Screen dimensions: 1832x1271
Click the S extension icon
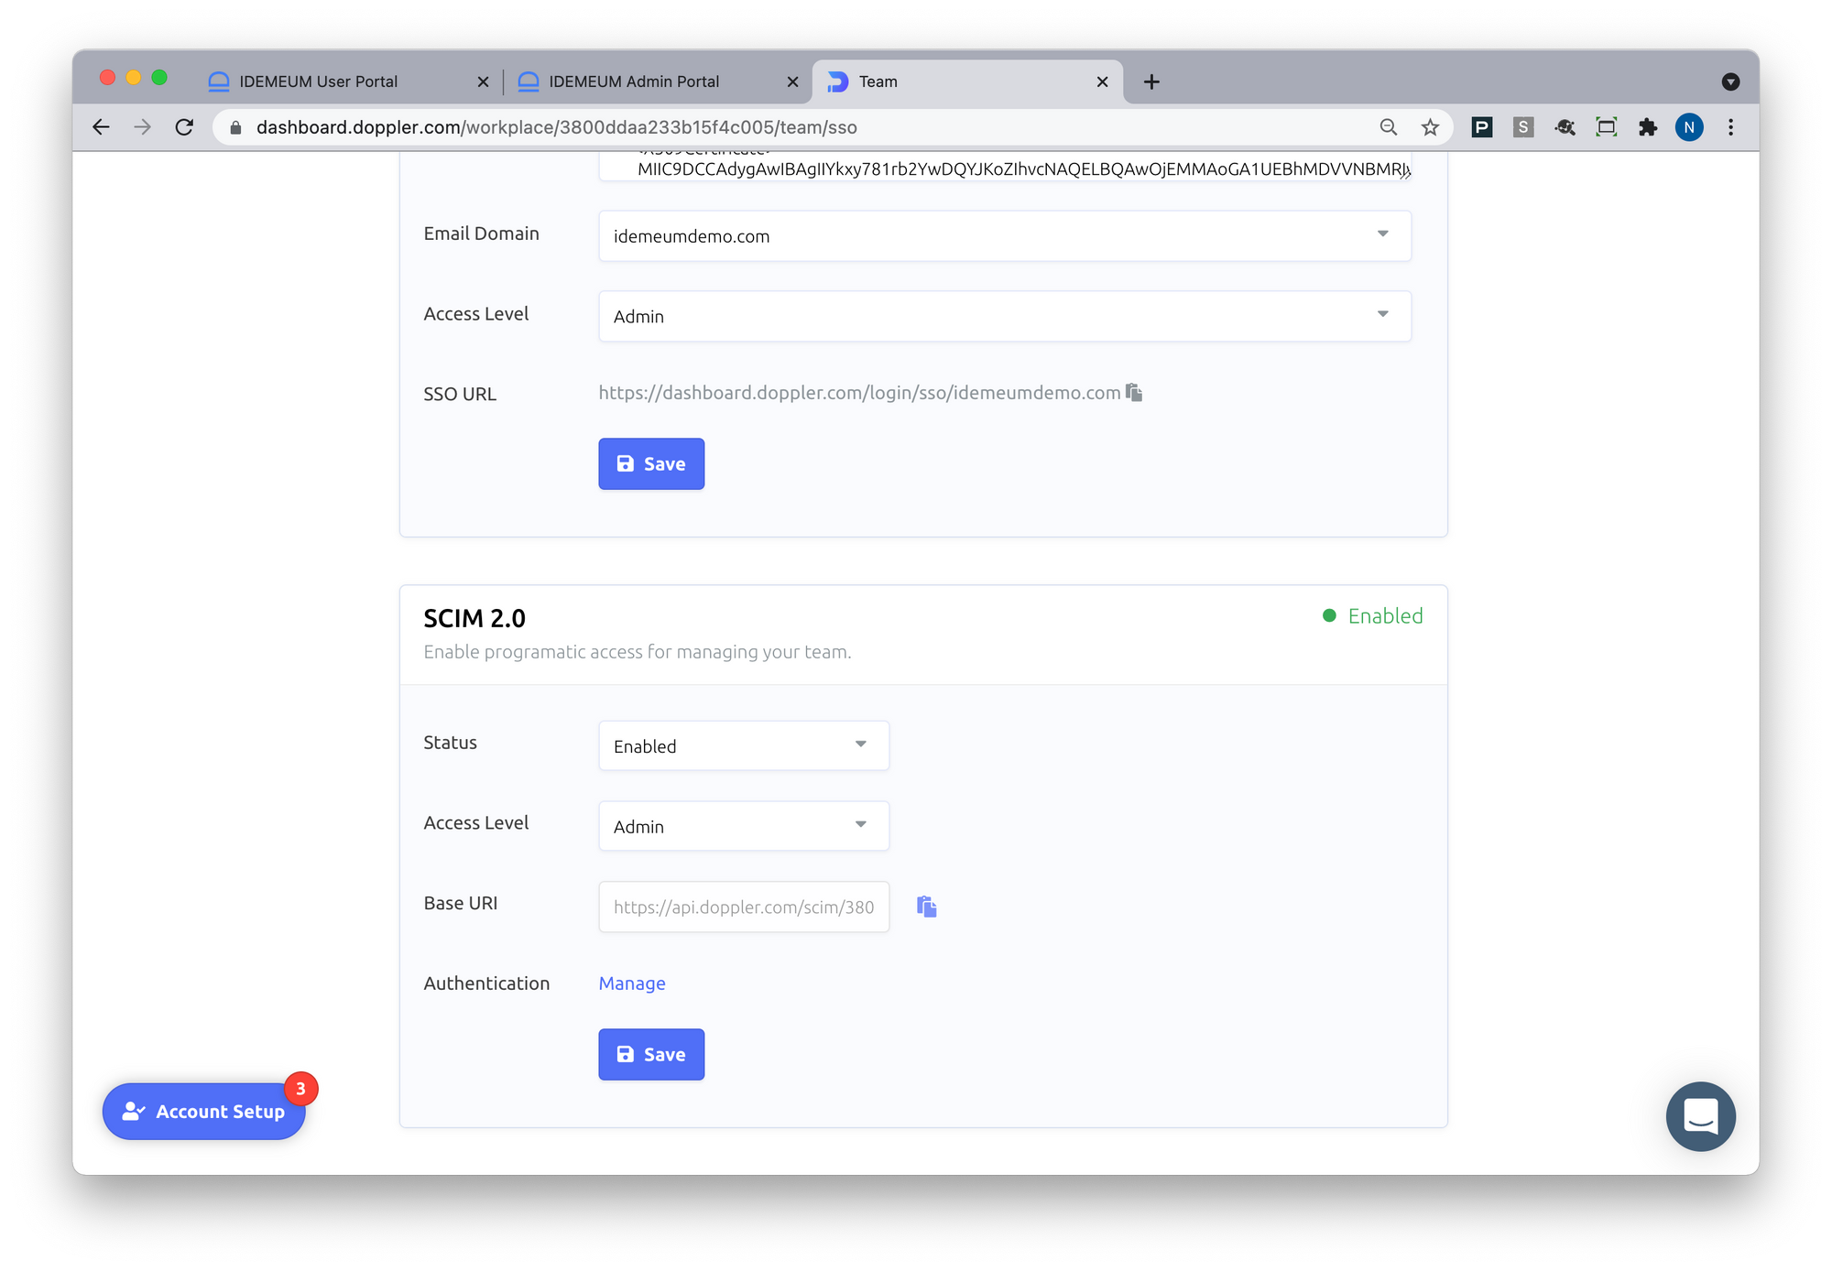pos(1523,127)
